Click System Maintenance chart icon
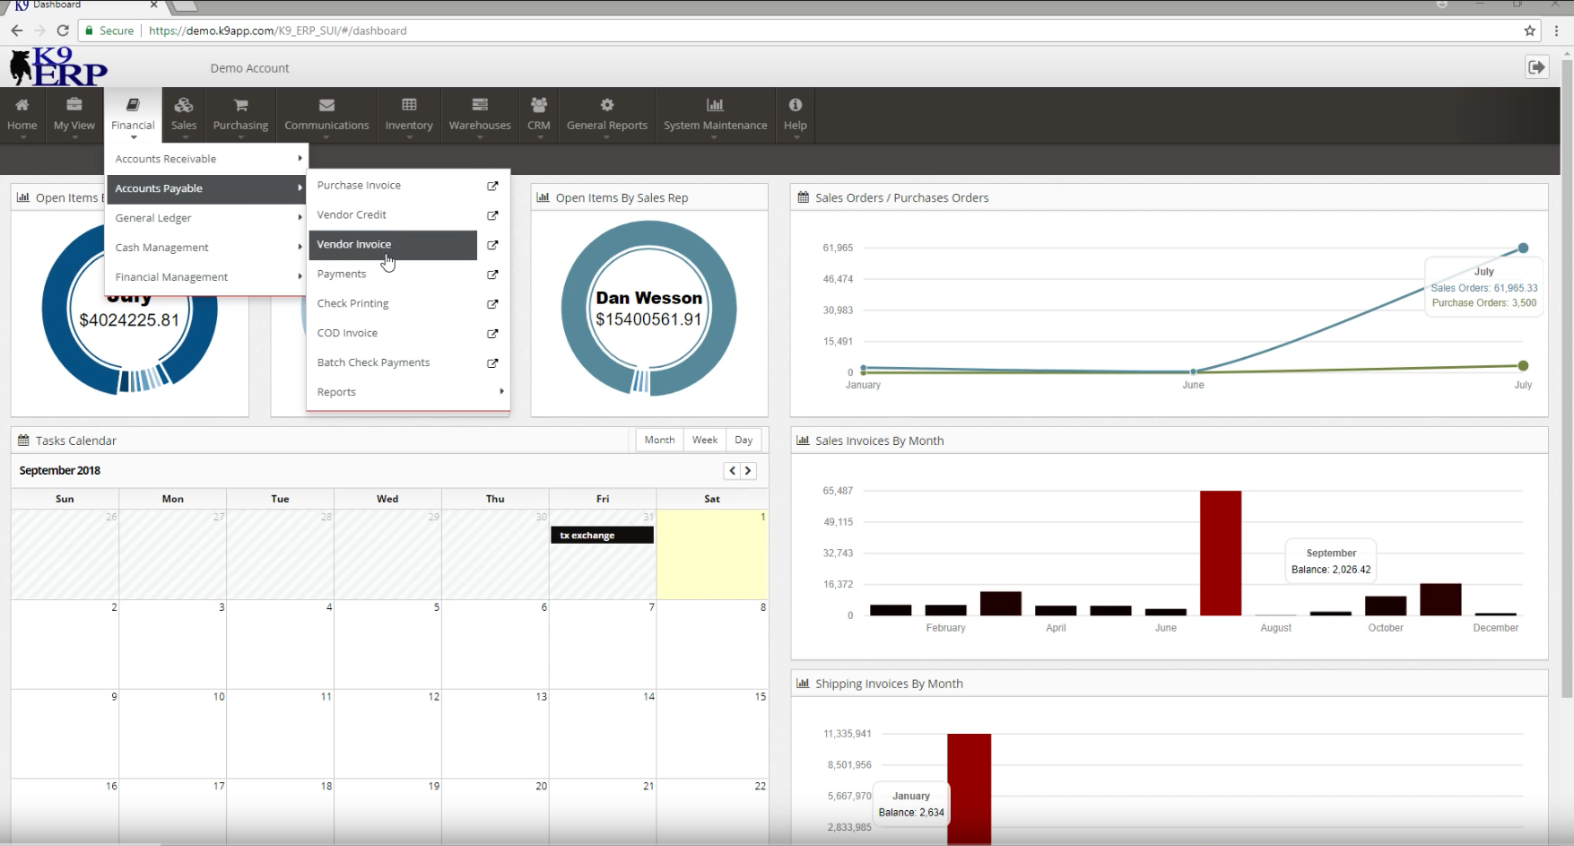Image resolution: width=1574 pixels, height=846 pixels. 715,105
